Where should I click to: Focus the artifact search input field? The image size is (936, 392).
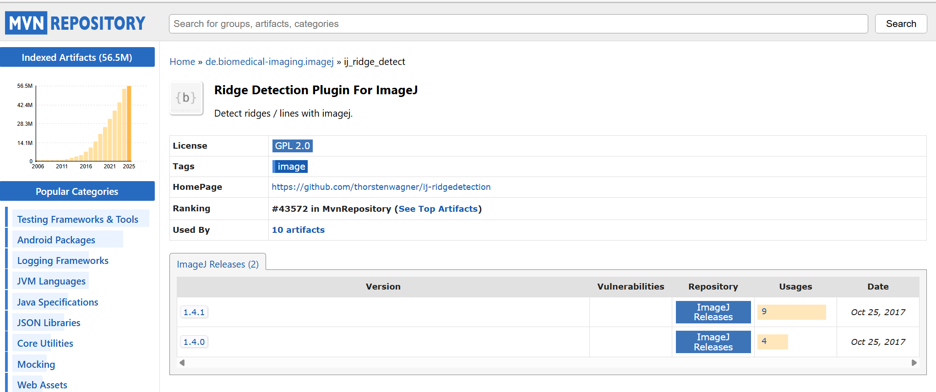point(518,24)
